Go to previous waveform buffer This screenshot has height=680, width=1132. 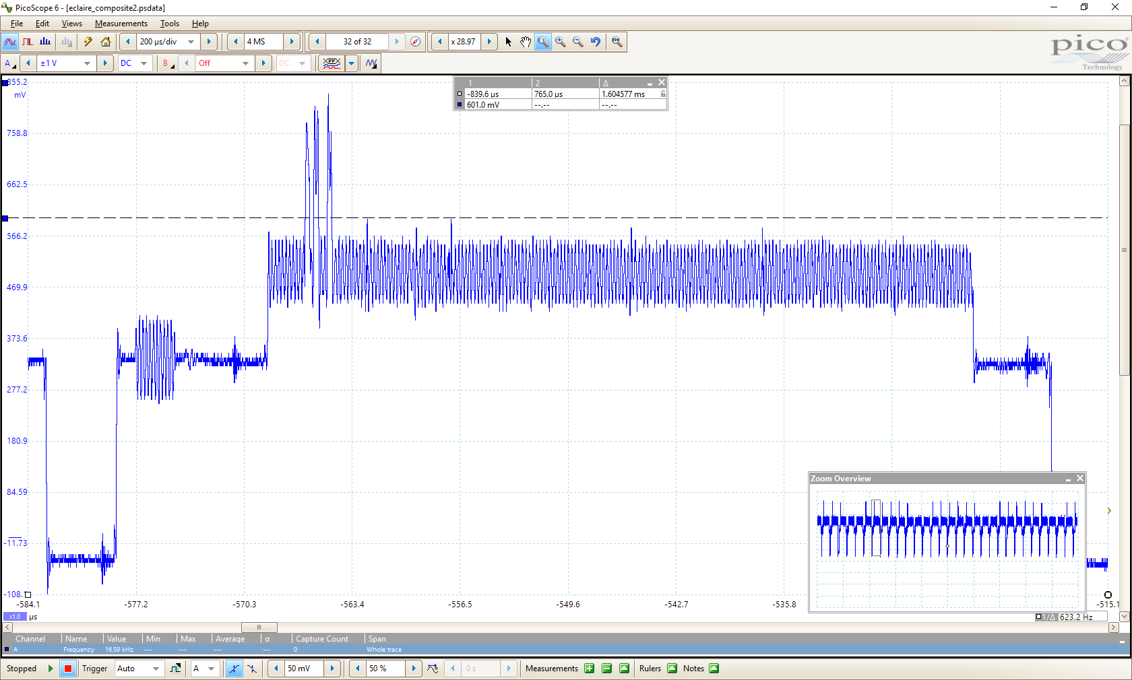(317, 42)
